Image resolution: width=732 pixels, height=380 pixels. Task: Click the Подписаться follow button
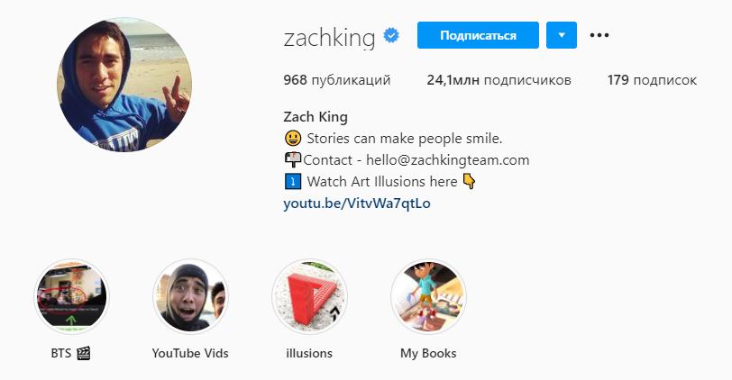tap(478, 35)
